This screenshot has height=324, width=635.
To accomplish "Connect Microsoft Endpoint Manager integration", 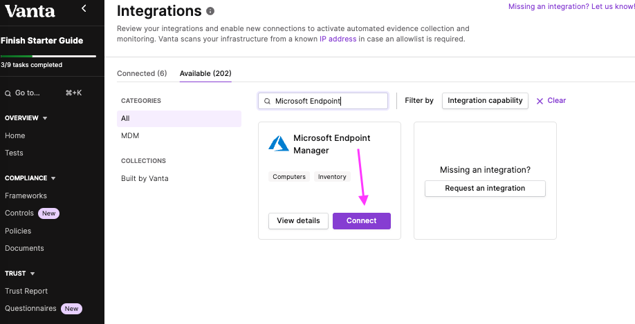I will (x=362, y=221).
